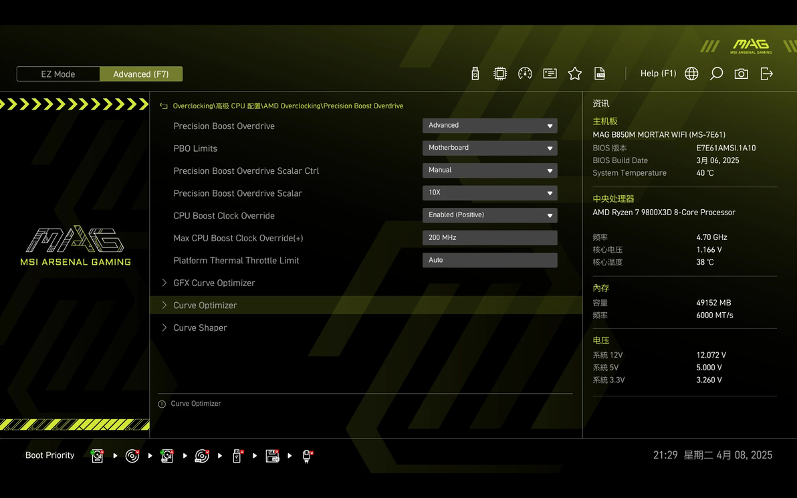Image resolution: width=797 pixels, height=498 pixels.
Task: Click info icon beside Curve Optimizer description
Action: tap(162, 404)
